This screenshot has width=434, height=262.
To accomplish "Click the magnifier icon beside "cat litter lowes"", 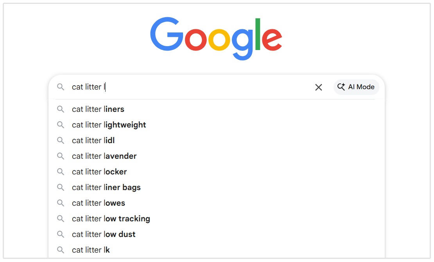I will click(x=61, y=203).
